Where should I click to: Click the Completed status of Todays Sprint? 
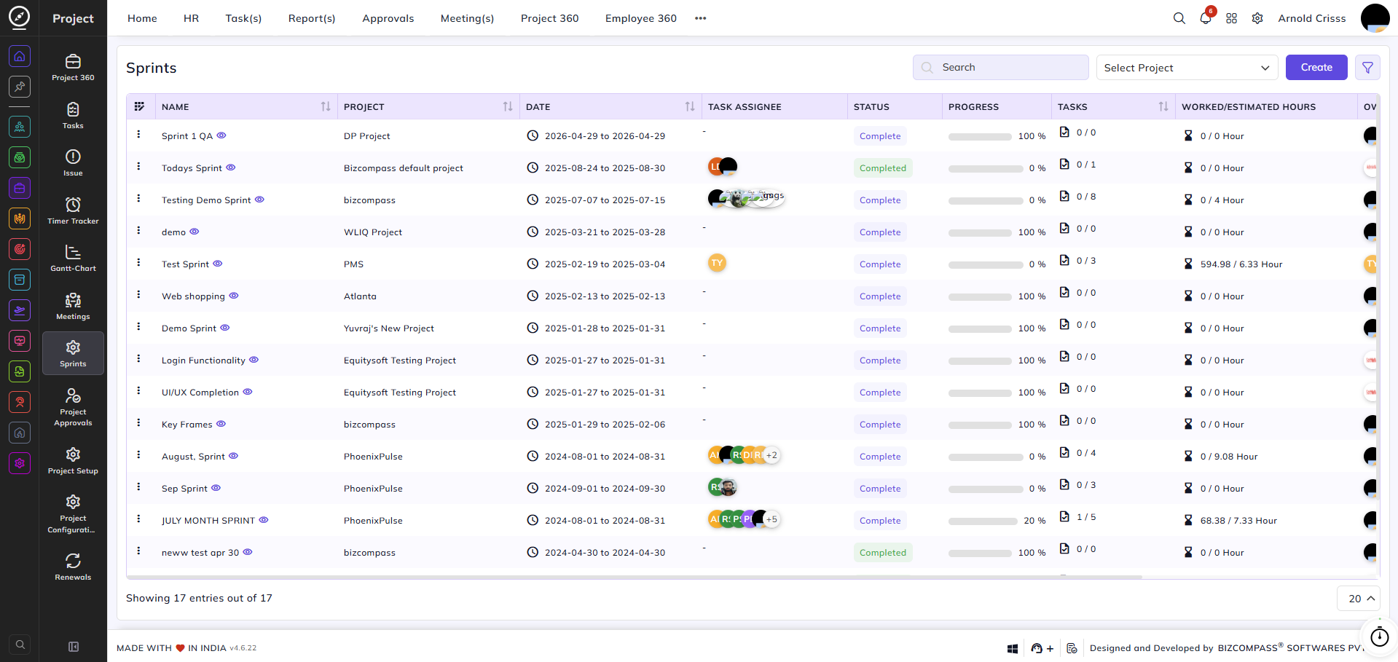[x=883, y=168]
